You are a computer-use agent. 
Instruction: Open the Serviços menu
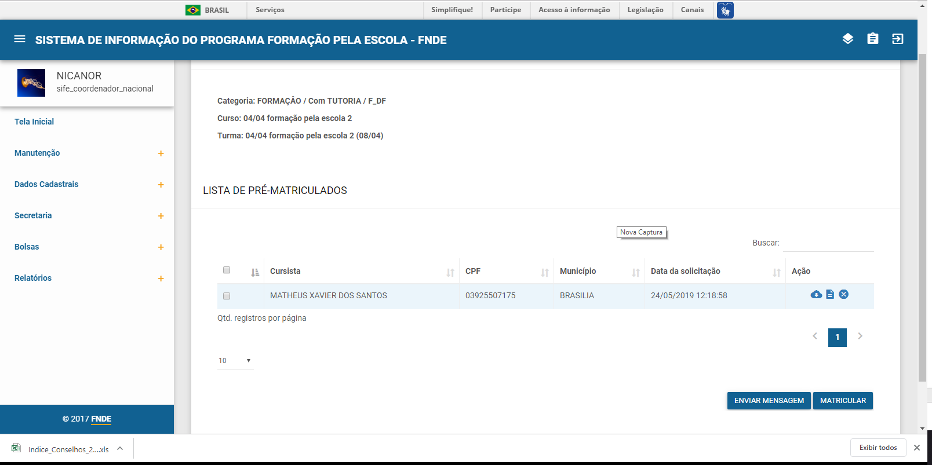(270, 10)
